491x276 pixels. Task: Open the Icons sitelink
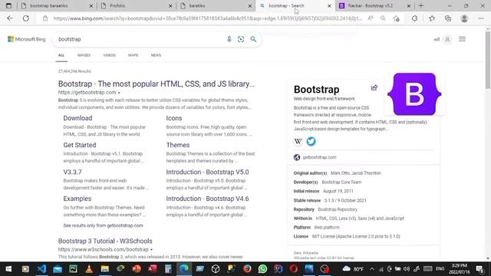[x=174, y=118]
